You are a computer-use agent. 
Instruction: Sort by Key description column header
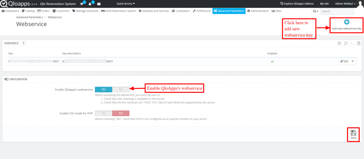click(71, 54)
